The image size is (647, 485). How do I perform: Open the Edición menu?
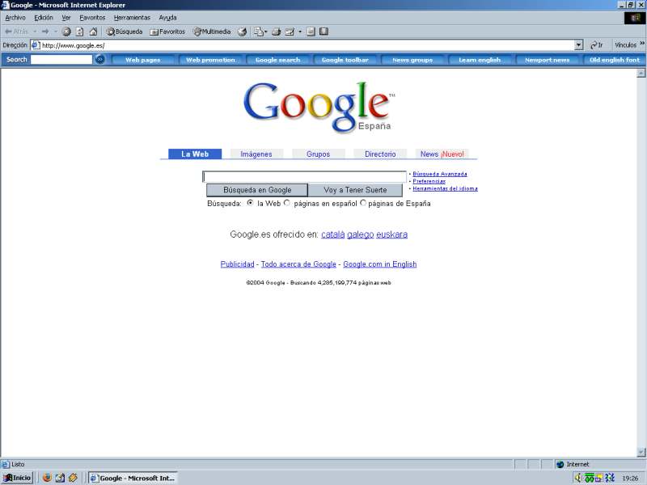[x=44, y=18]
